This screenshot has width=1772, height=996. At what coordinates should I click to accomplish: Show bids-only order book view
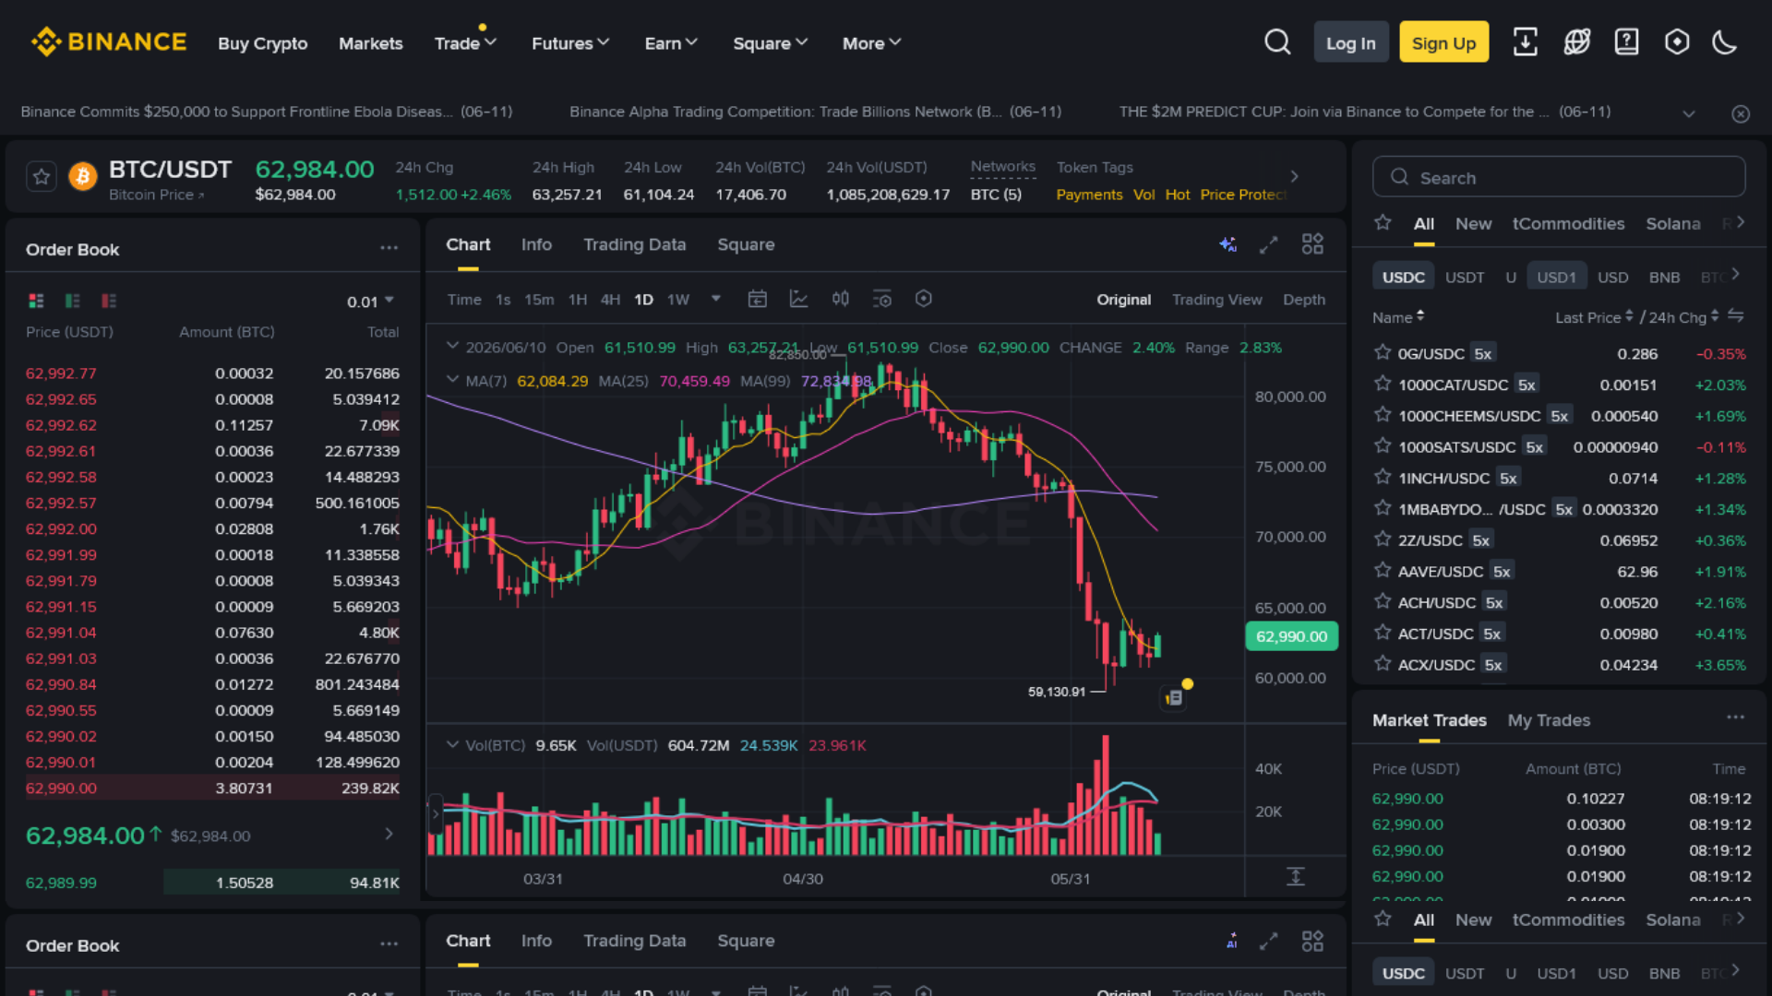72,301
